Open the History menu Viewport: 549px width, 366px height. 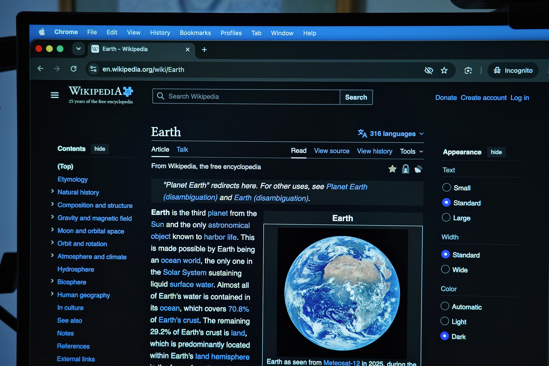[x=160, y=33]
